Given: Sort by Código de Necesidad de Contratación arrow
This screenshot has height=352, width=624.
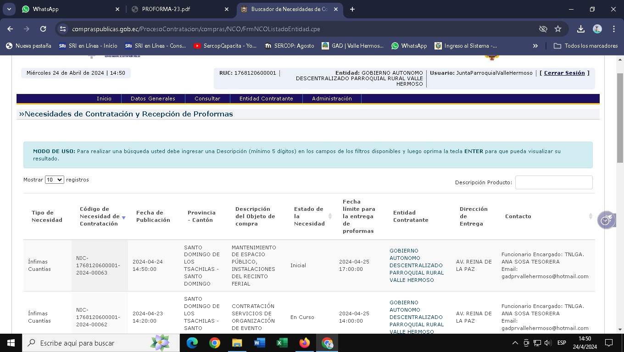Looking at the screenshot, I should pos(123,218).
